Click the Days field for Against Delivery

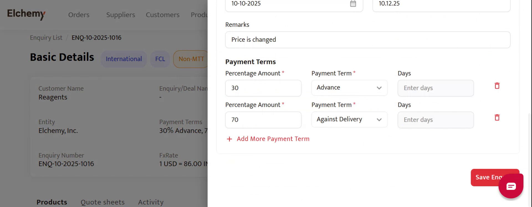(435, 120)
